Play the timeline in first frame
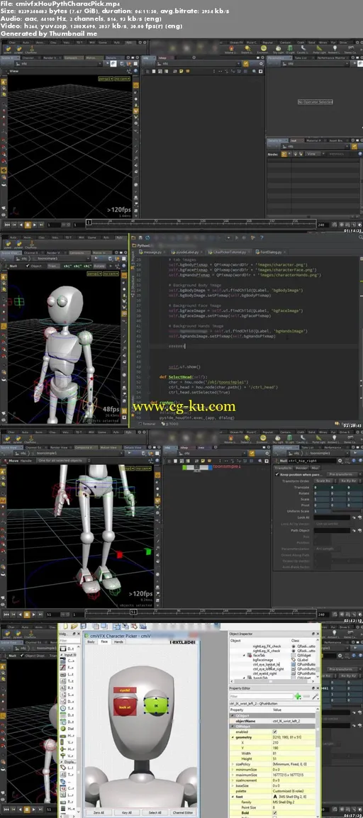363x818 pixels. point(35,225)
